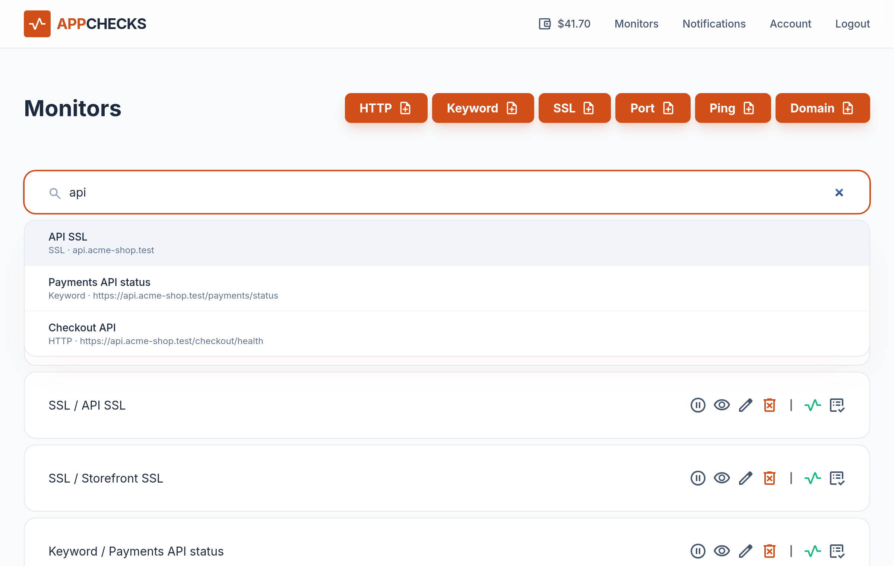This screenshot has width=894, height=566.
Task: Click 'Keyword / Payments API status' row title
Action: [136, 551]
